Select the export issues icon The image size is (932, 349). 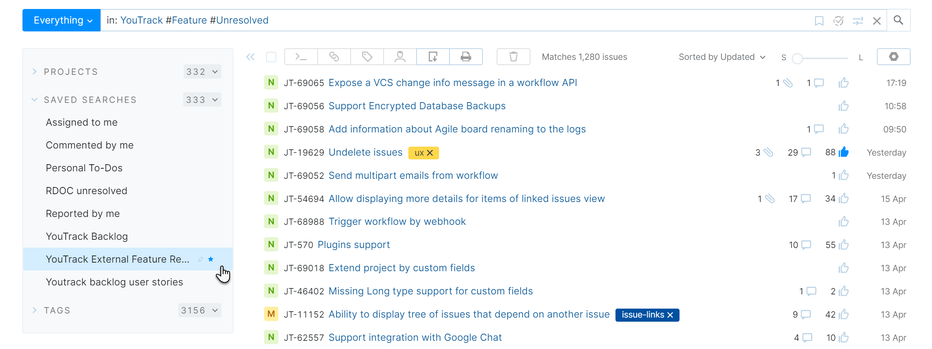coord(433,56)
